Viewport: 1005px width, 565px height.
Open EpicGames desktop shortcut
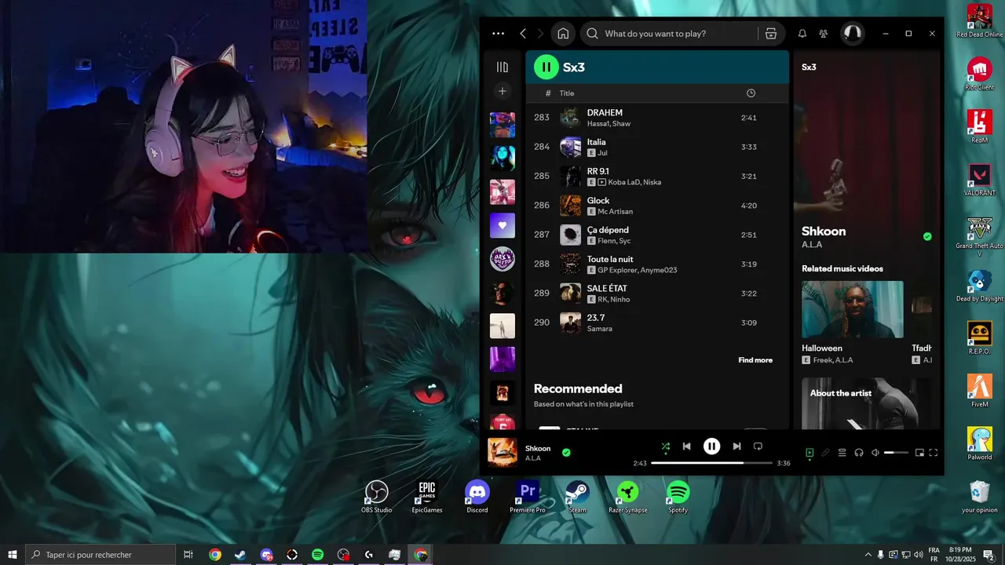[x=427, y=498]
